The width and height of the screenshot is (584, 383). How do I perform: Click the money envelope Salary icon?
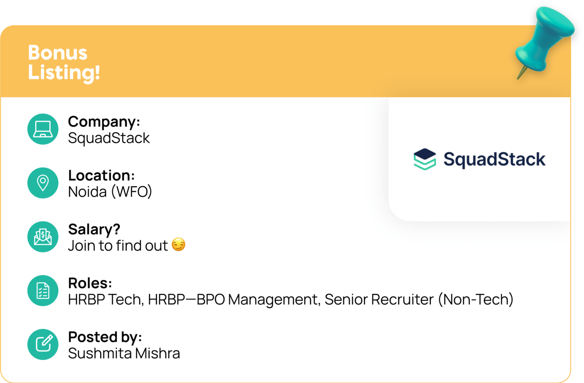click(43, 237)
